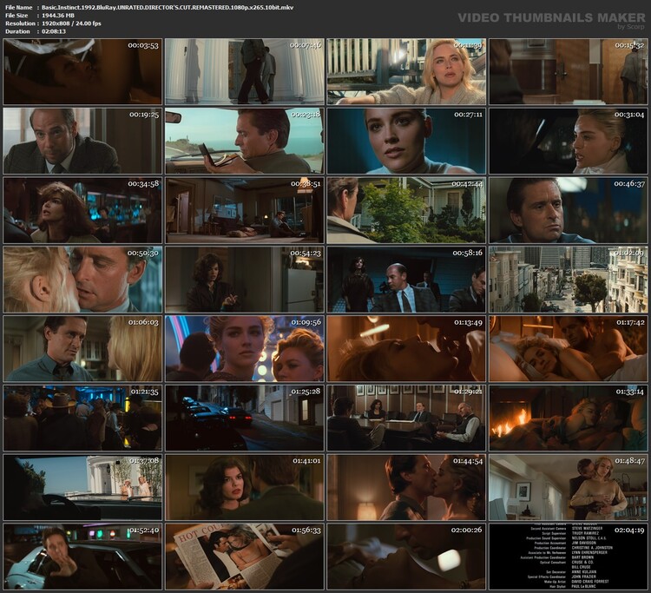This screenshot has width=651, height=593.
Task: Click the 00:42:44 thumbnail with green tree
Action: pos(406,210)
